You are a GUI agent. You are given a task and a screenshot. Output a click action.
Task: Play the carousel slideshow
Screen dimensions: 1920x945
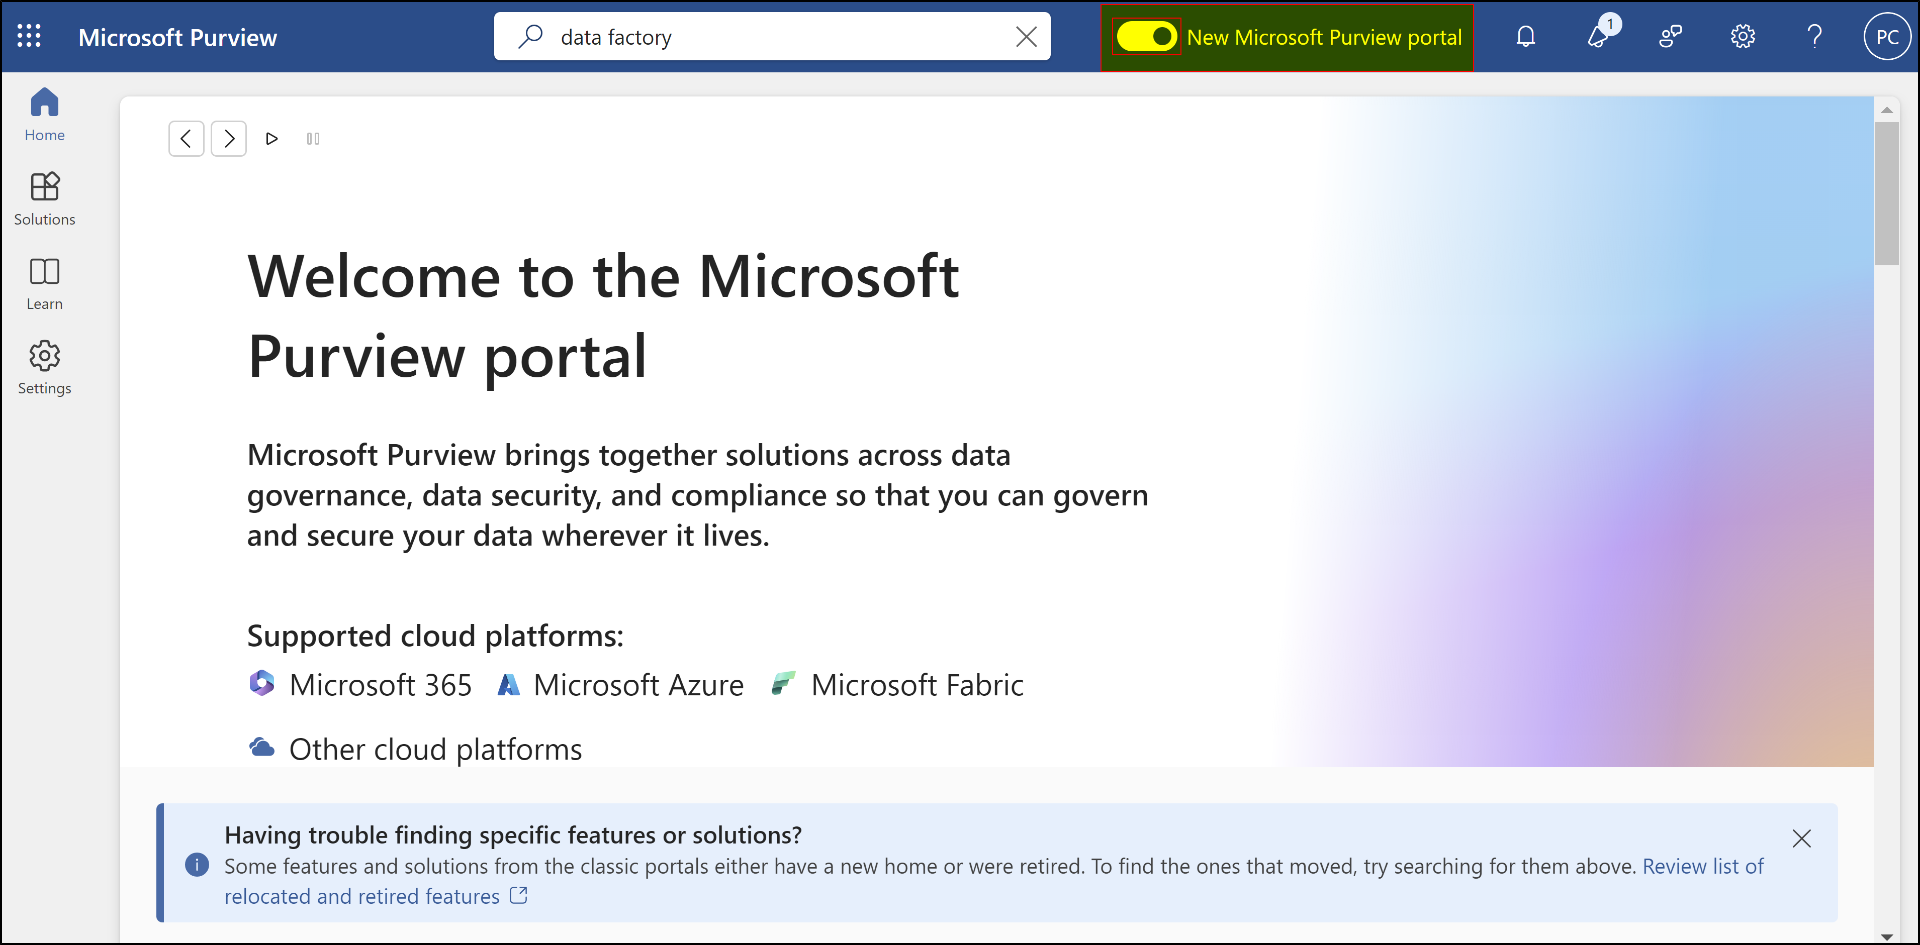click(271, 139)
